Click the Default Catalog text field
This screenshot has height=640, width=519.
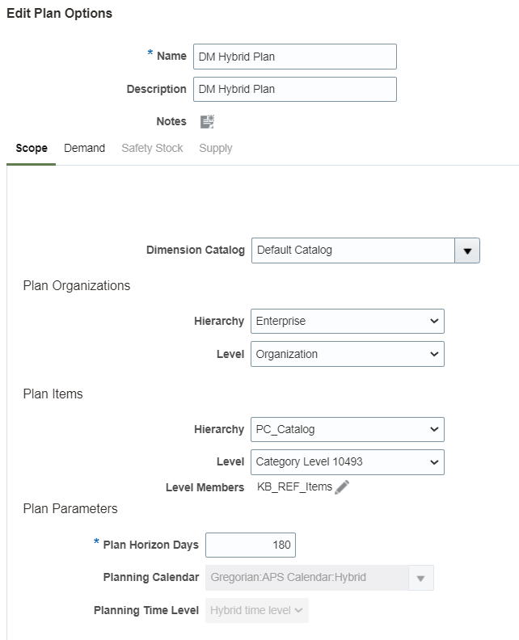pos(353,251)
